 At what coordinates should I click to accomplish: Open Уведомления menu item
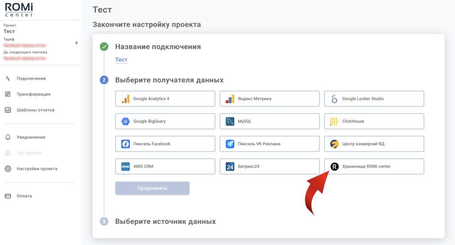click(x=31, y=137)
